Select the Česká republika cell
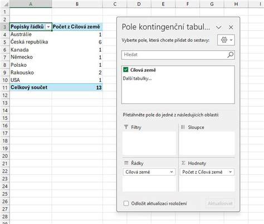The height and width of the screenshot is (224, 264). 31,42
